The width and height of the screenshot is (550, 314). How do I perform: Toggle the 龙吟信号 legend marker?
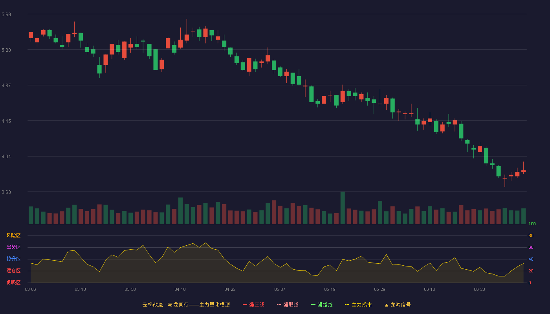click(398, 305)
